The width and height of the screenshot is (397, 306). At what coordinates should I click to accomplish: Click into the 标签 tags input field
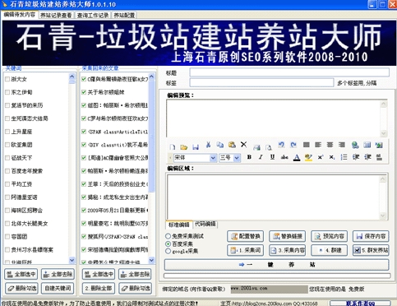coord(261,82)
